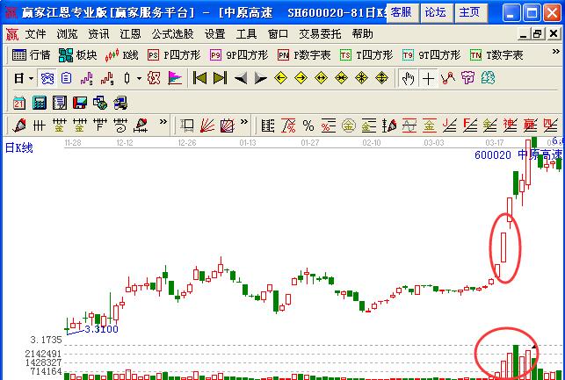The height and width of the screenshot is (380, 565).
Task: Open the 公式选股 menu
Action: tap(170, 34)
